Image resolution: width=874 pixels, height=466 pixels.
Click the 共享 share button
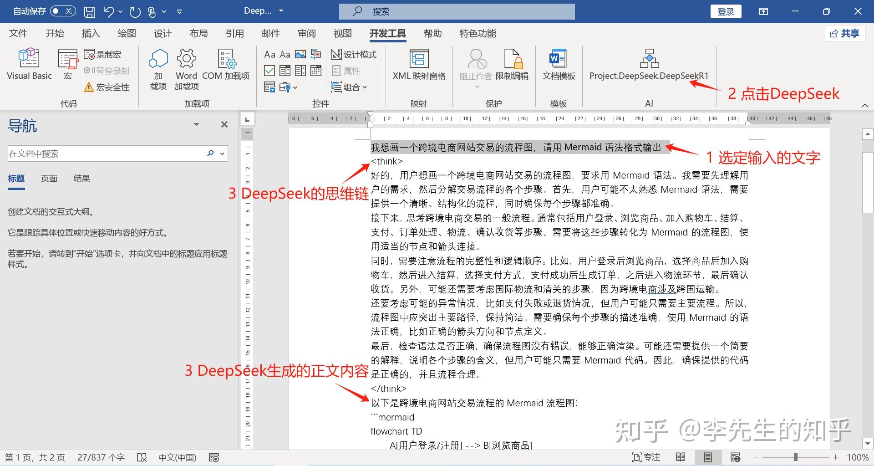point(845,33)
